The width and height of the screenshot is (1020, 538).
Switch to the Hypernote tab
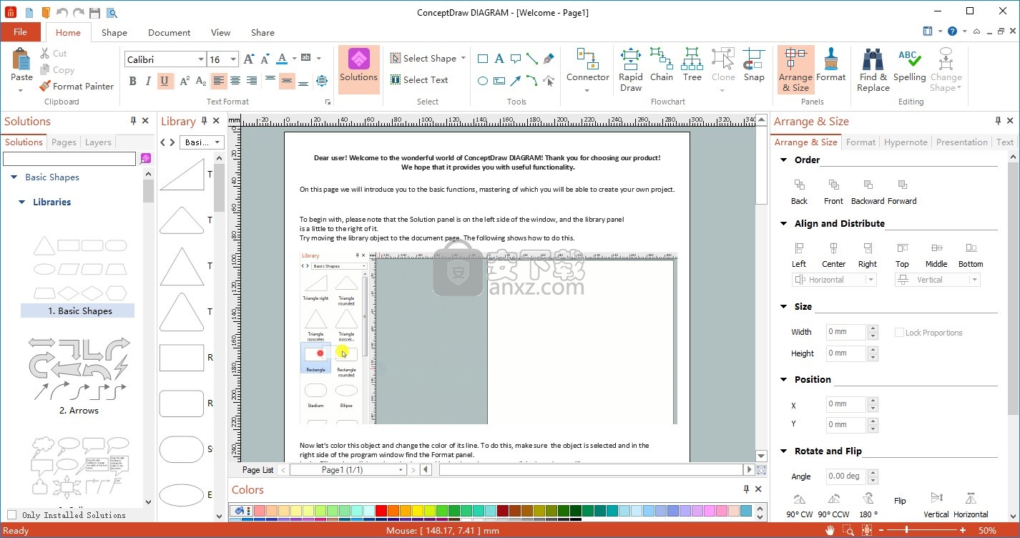point(906,142)
